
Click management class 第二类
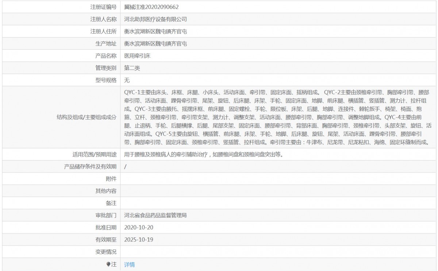tap(132, 68)
